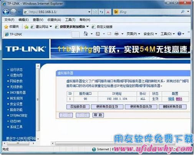Click the Internet zone globe icon
Viewport: 194px width, 155px height.
[x=94, y=149]
